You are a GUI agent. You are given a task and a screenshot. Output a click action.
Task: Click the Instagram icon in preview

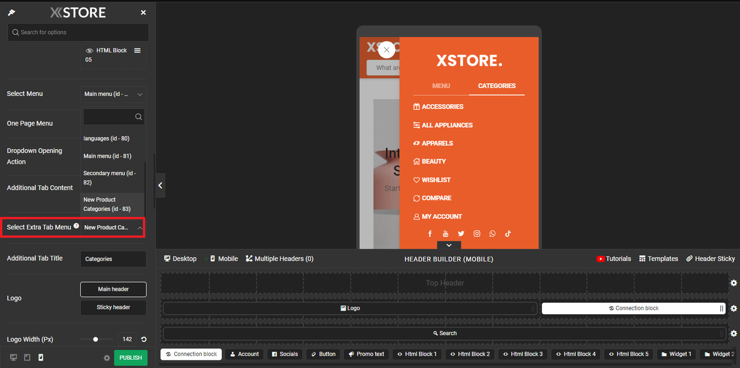pos(477,234)
